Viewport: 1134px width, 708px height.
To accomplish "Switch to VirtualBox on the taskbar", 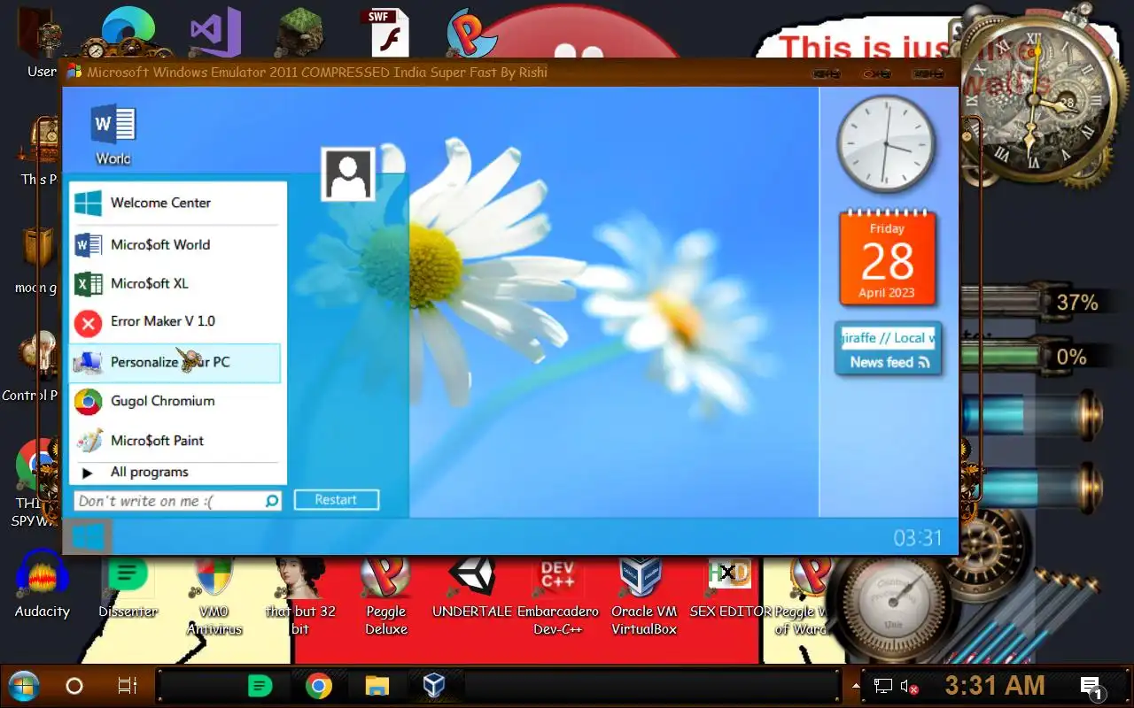I will point(433,686).
